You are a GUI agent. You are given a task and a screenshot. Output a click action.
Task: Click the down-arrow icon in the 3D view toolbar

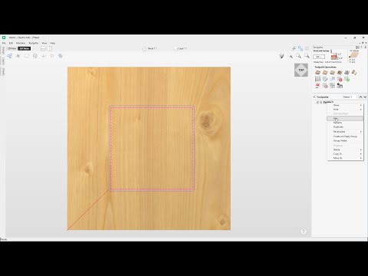point(44,56)
